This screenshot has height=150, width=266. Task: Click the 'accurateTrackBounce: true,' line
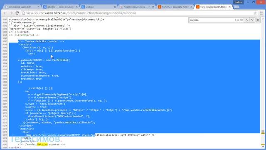pyautogui.click(x=40, y=76)
